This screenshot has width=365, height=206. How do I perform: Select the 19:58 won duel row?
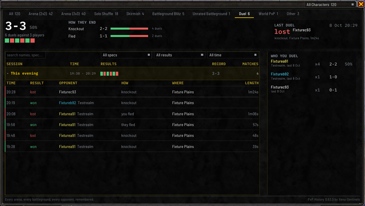(132, 125)
